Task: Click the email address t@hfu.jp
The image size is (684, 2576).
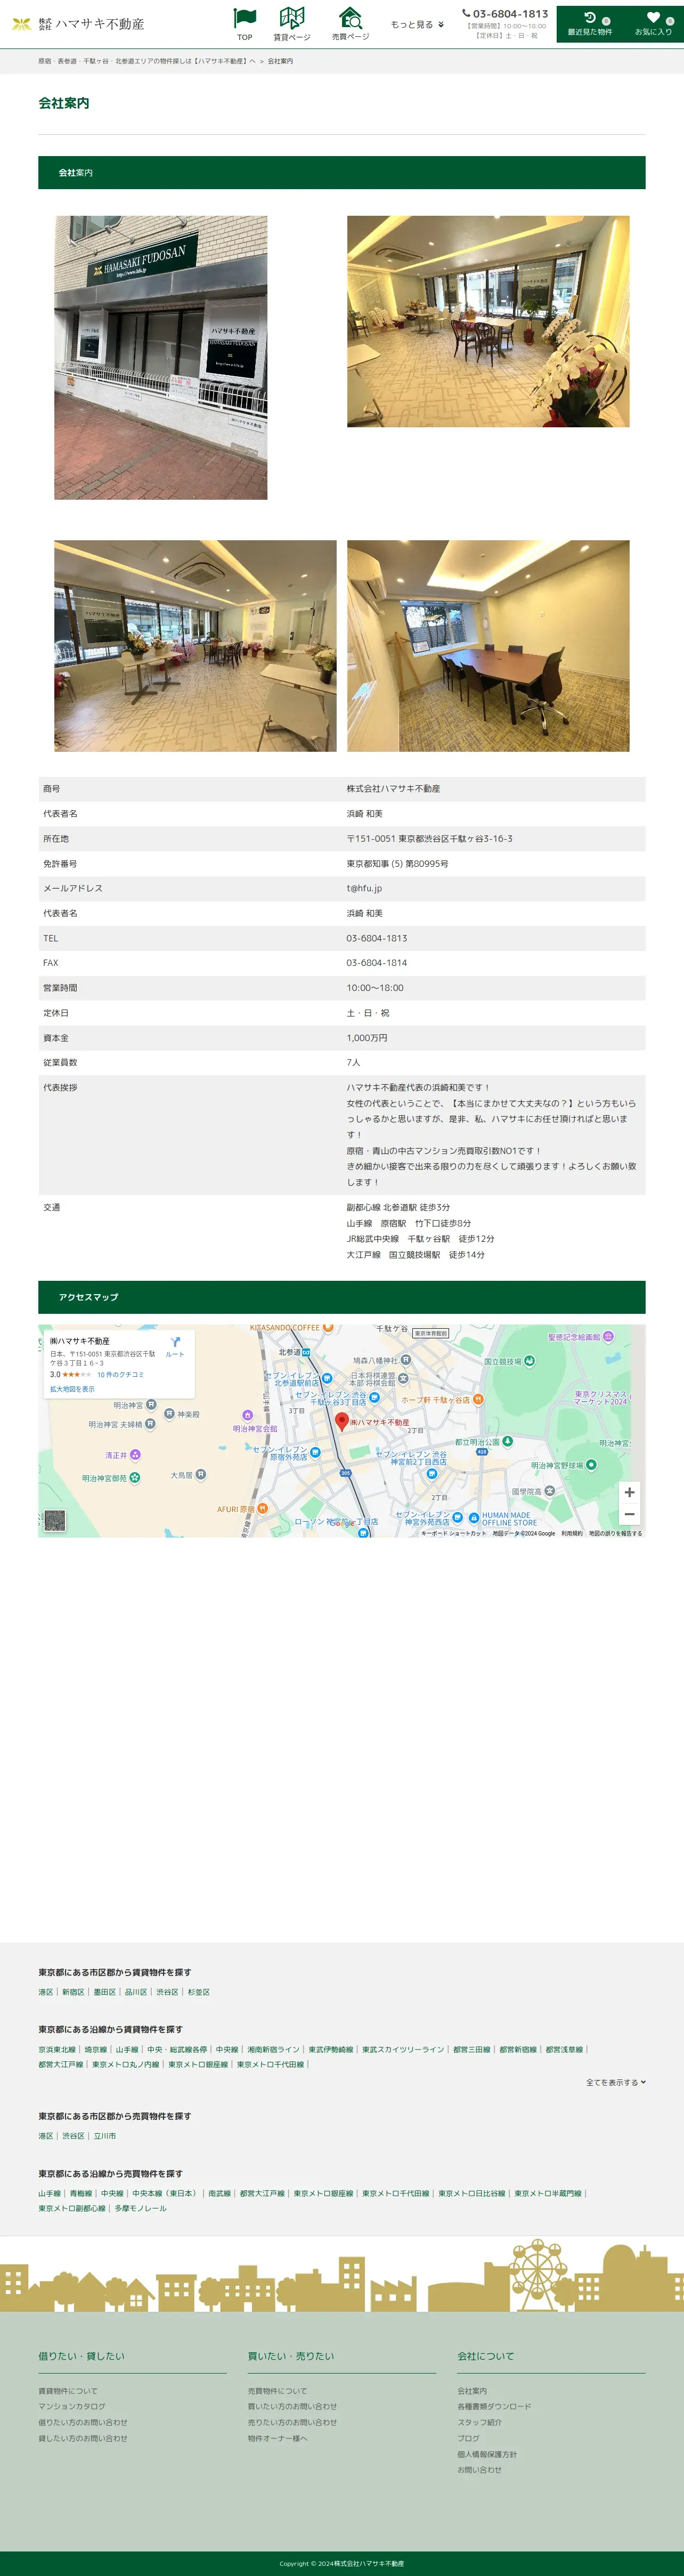Action: click(x=364, y=888)
